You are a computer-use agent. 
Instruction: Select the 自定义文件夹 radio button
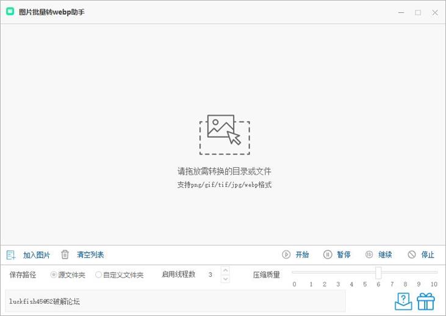[98, 275]
